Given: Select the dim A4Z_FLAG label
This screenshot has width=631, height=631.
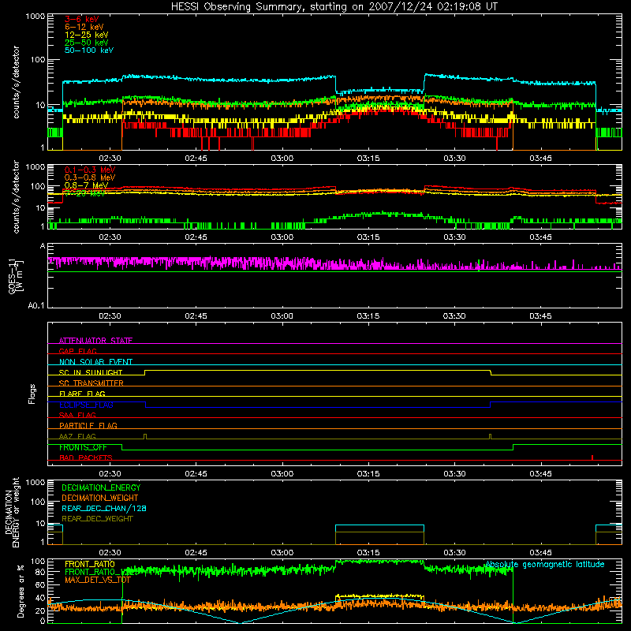Looking at the screenshot, I should 77,436.
